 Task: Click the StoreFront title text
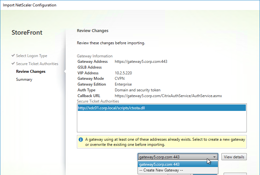click(27, 32)
